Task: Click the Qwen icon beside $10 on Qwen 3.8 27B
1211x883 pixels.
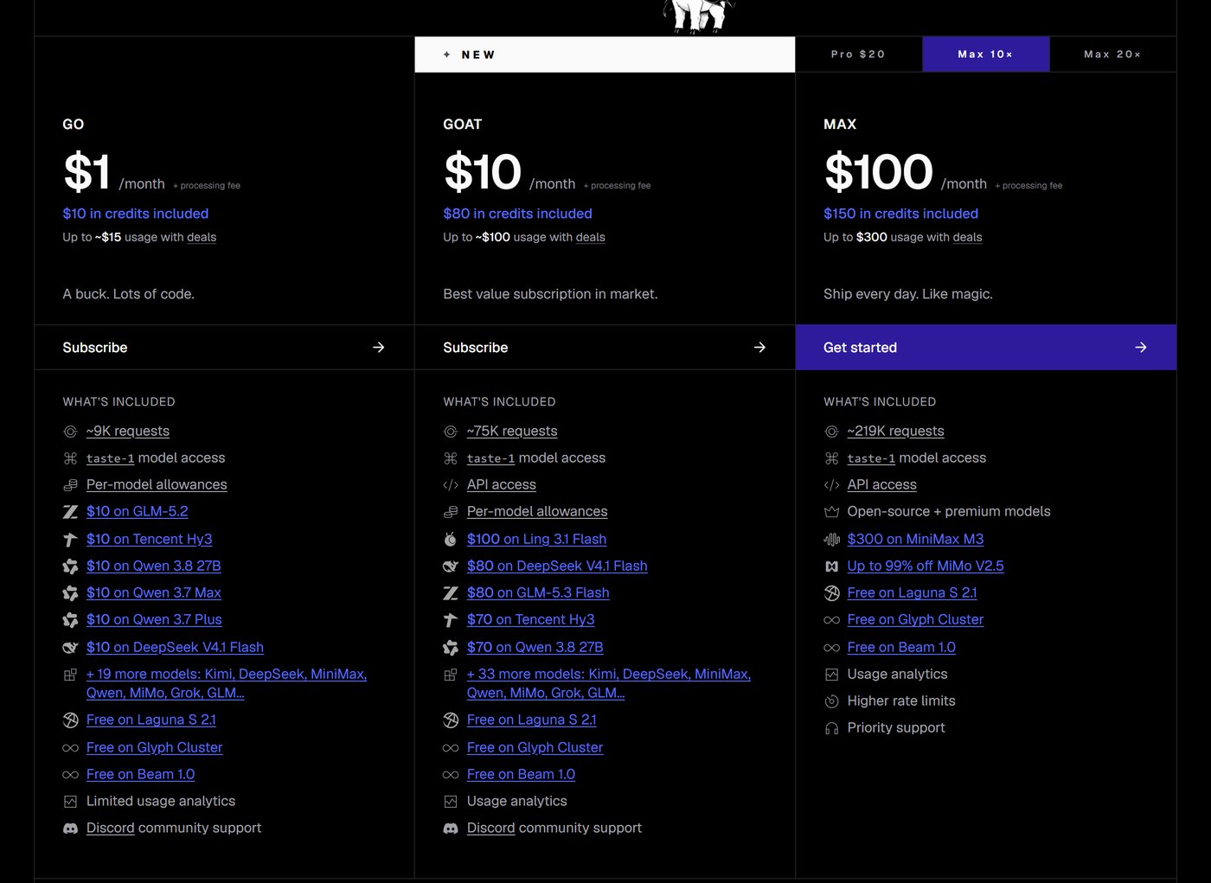Action: [71, 566]
